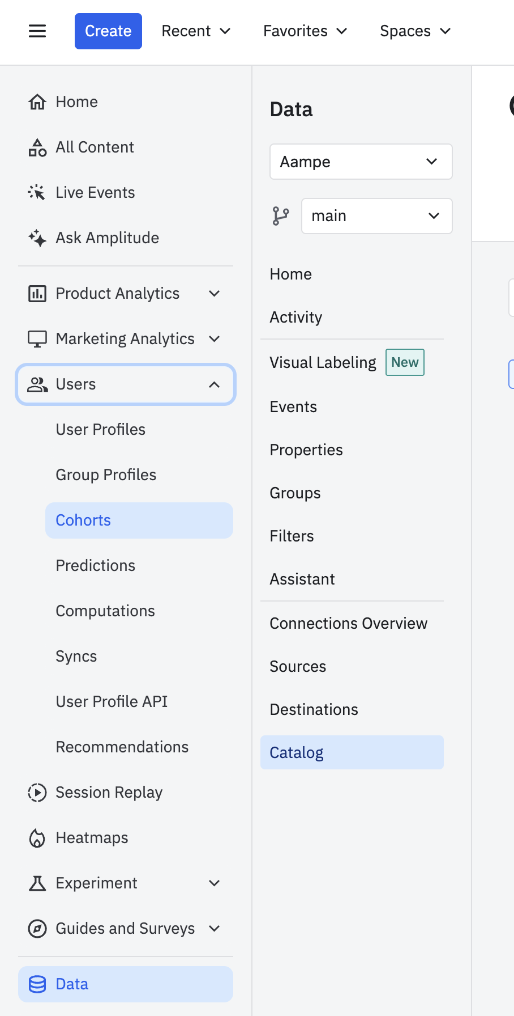The width and height of the screenshot is (514, 1016).
Task: Click the Data database icon
Action: click(x=37, y=984)
